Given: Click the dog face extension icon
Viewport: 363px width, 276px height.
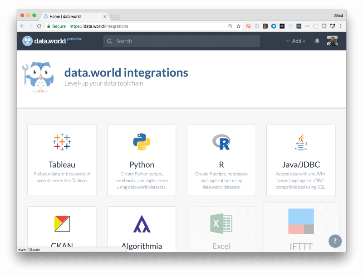Looking at the screenshot, I should point(333,26).
